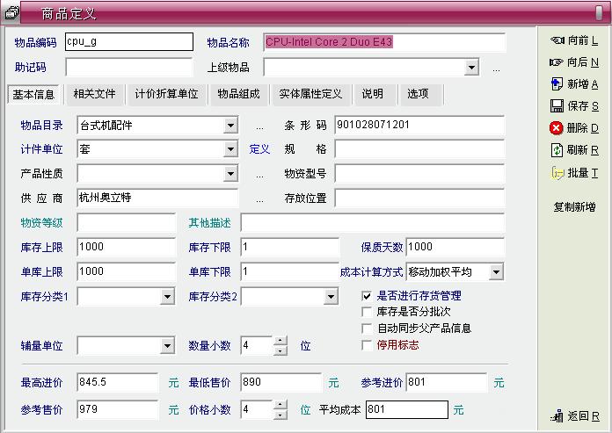Uncheck the 是否进行存货管理 checkbox
Screen dimensions: 612x433
(x=368, y=297)
